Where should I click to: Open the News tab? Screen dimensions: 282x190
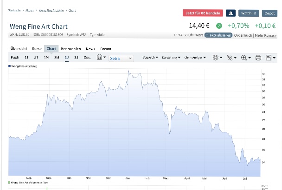pyautogui.click(x=90, y=49)
